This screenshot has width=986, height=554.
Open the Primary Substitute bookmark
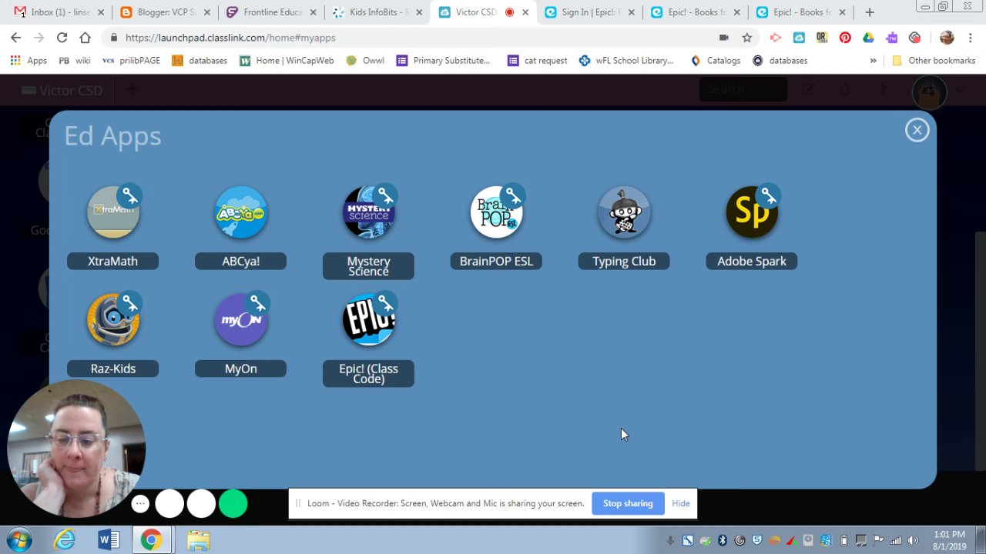444,61
